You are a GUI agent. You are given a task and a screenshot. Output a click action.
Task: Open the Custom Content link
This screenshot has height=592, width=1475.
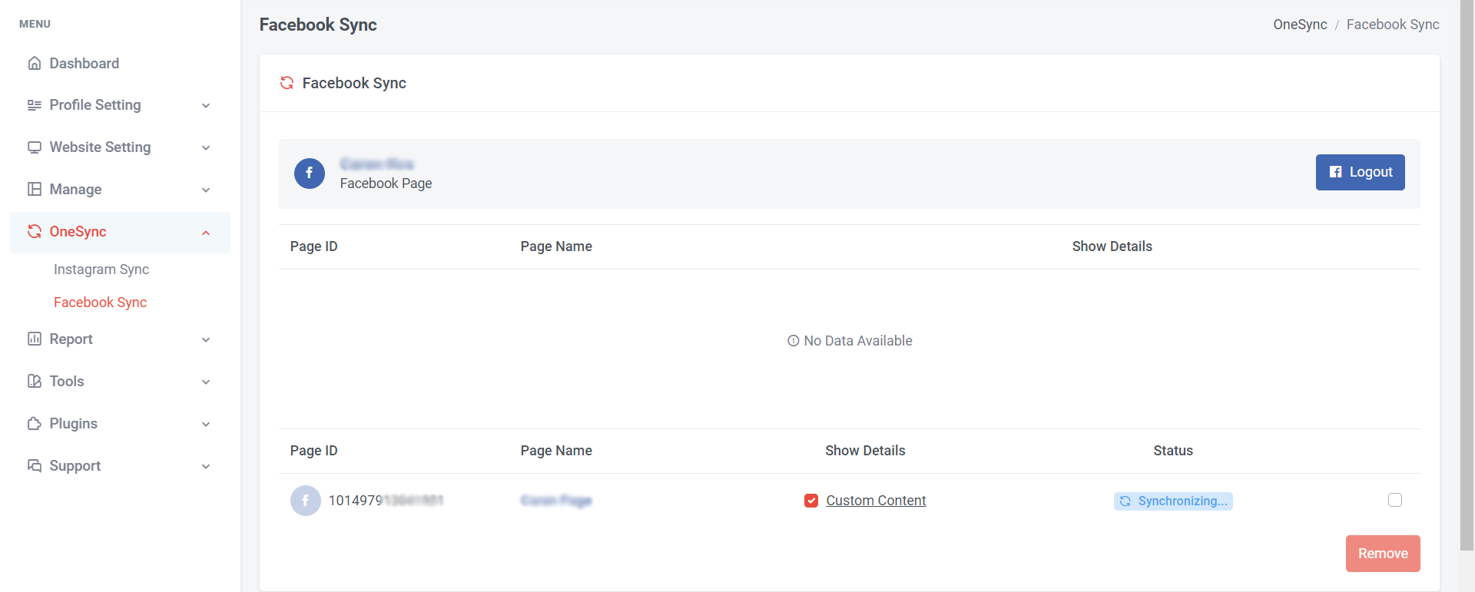click(x=876, y=501)
